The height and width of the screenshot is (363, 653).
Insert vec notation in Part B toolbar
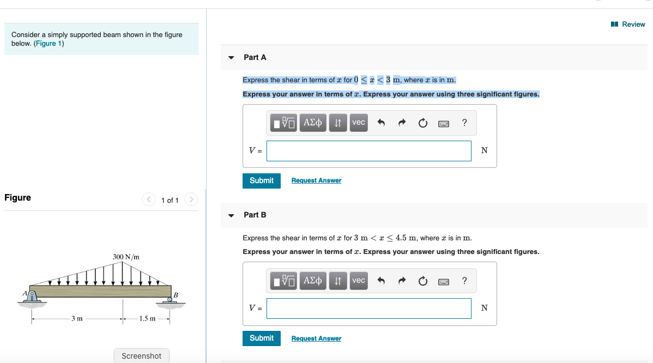coord(359,281)
